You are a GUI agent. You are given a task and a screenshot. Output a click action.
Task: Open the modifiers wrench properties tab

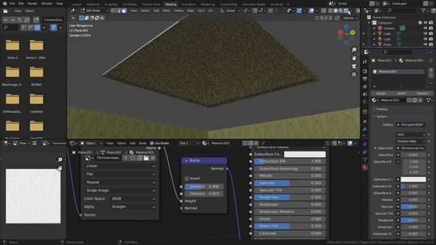[365, 129]
